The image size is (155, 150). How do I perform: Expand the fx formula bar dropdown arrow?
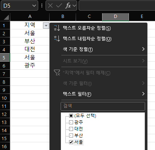(x=74, y=6)
